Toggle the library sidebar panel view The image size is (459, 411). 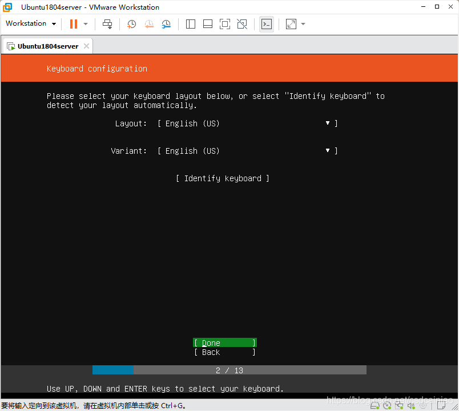[x=191, y=24]
